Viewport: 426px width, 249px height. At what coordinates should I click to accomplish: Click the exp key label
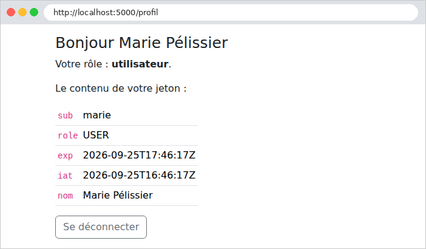[x=65, y=155]
